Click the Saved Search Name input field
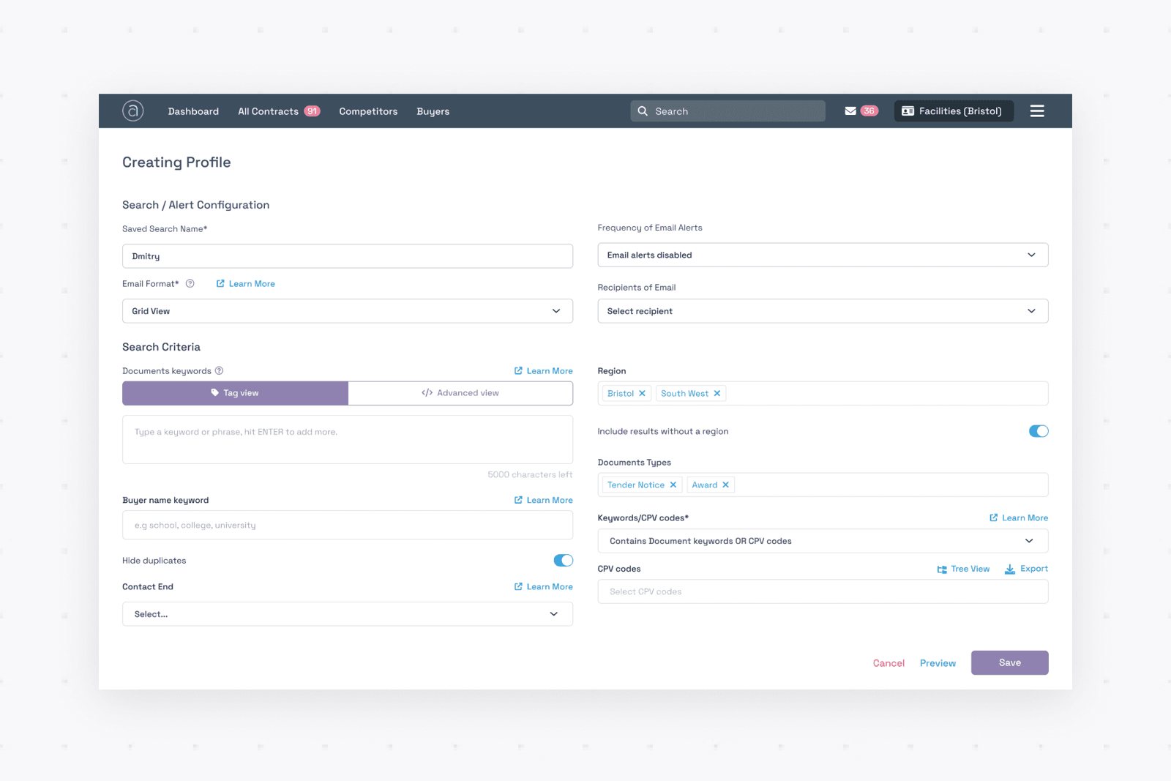This screenshot has height=781, width=1171. (x=348, y=256)
